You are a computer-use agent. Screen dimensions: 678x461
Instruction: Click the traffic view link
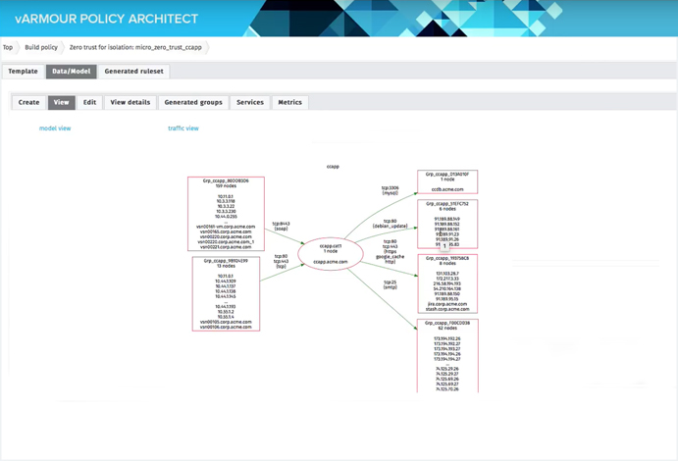pos(183,128)
